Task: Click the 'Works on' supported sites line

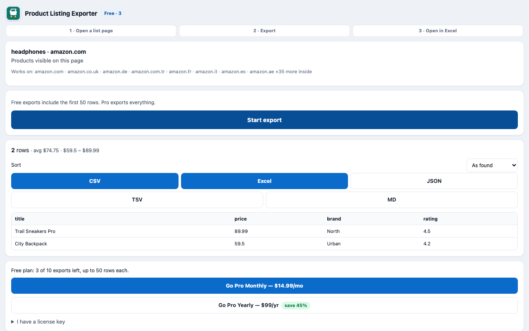Action: [x=162, y=72]
